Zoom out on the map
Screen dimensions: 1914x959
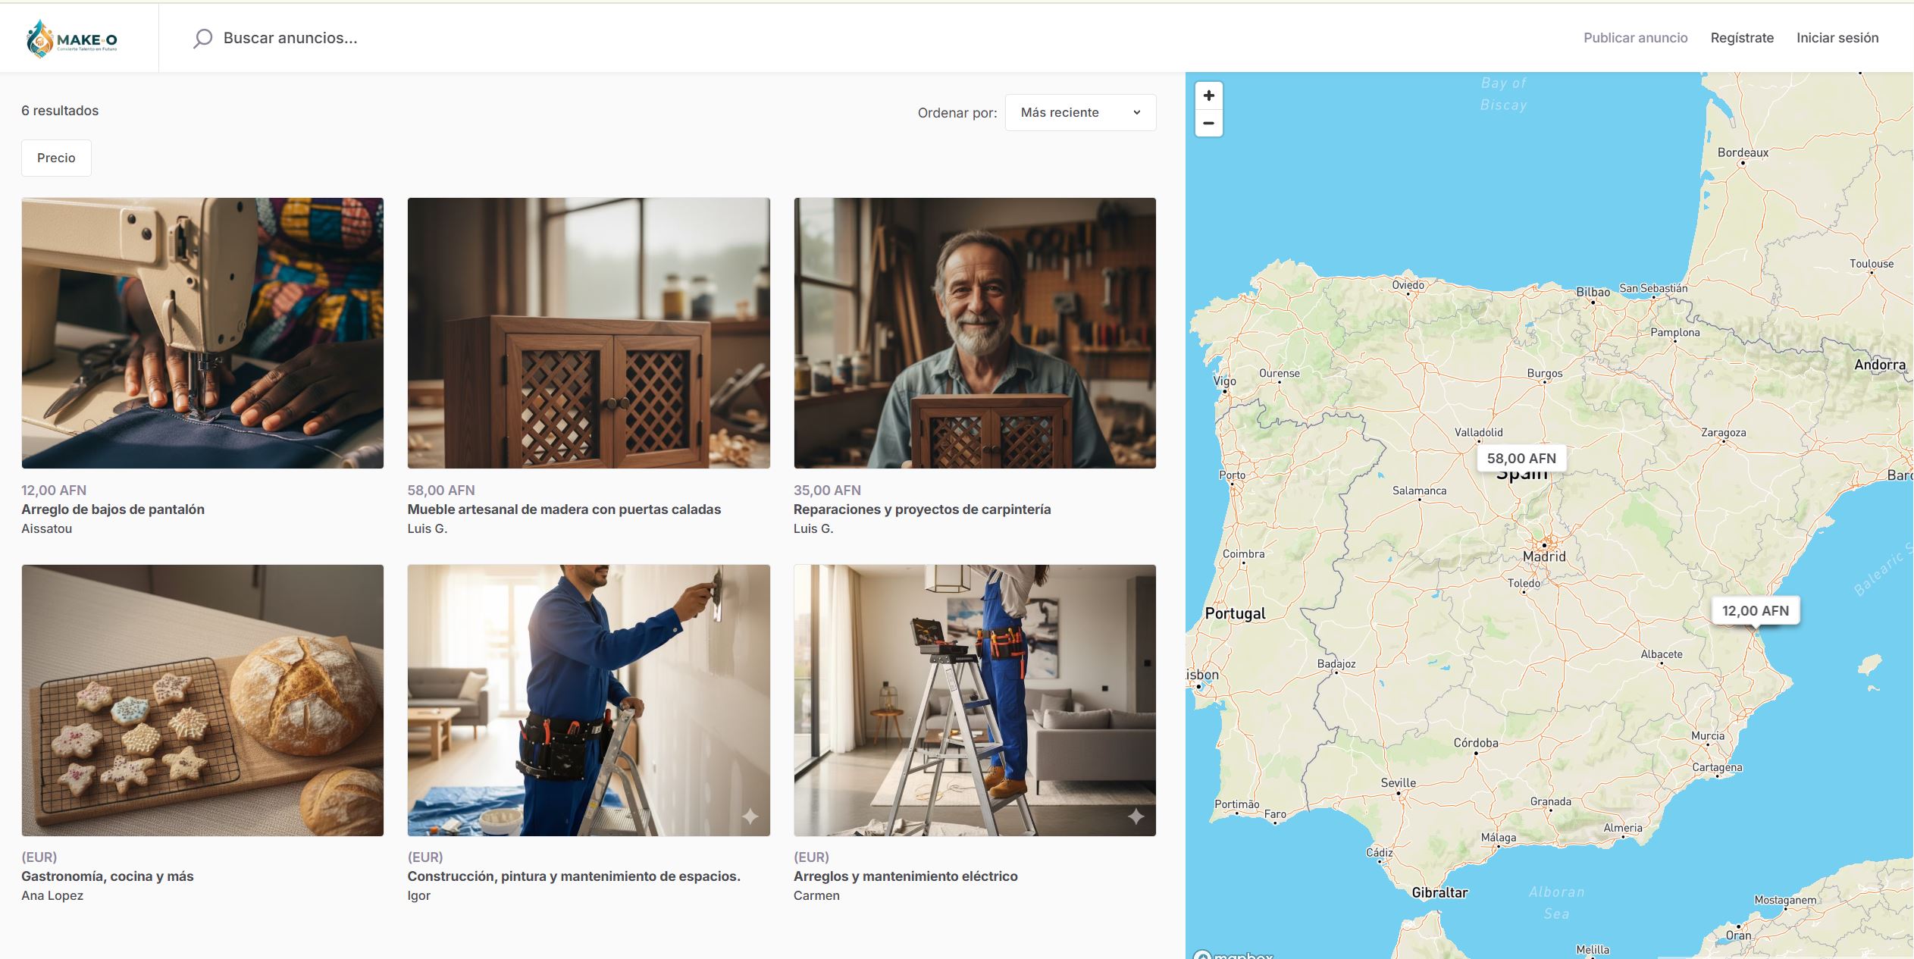click(1208, 123)
